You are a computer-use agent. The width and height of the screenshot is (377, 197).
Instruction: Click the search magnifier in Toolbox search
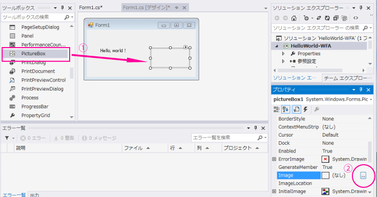pyautogui.click(x=67, y=17)
